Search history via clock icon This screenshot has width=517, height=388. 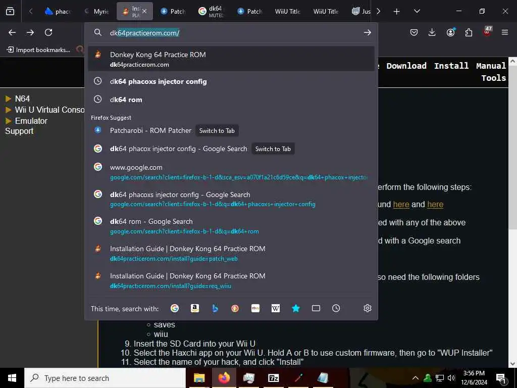[336, 308]
